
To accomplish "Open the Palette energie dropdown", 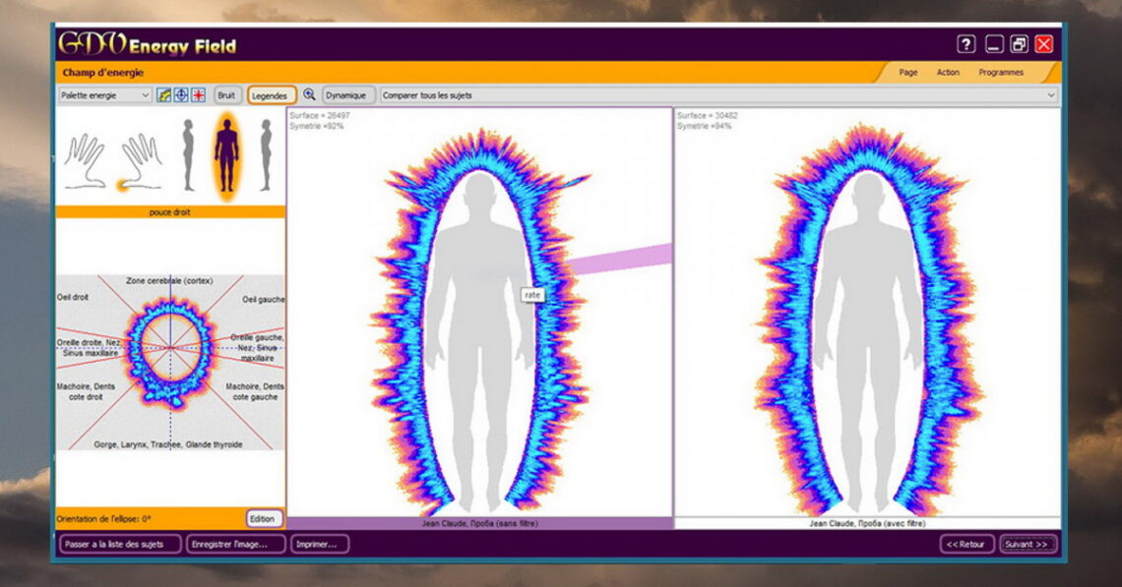I will 98,95.
